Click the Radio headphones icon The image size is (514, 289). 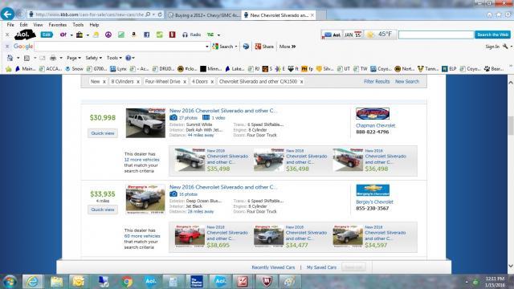tap(186, 35)
